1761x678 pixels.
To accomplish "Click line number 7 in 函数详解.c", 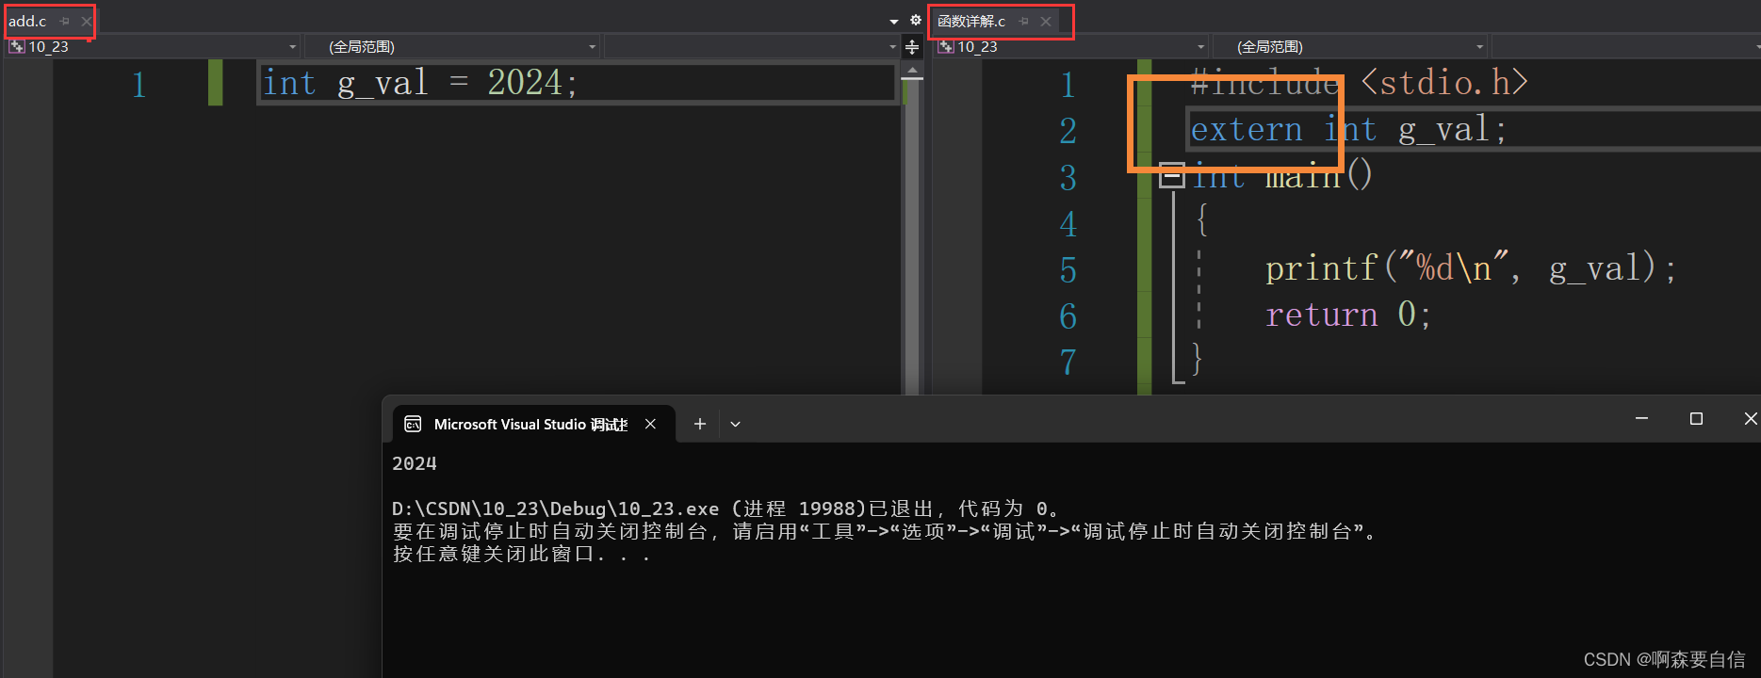I will 1068,363.
